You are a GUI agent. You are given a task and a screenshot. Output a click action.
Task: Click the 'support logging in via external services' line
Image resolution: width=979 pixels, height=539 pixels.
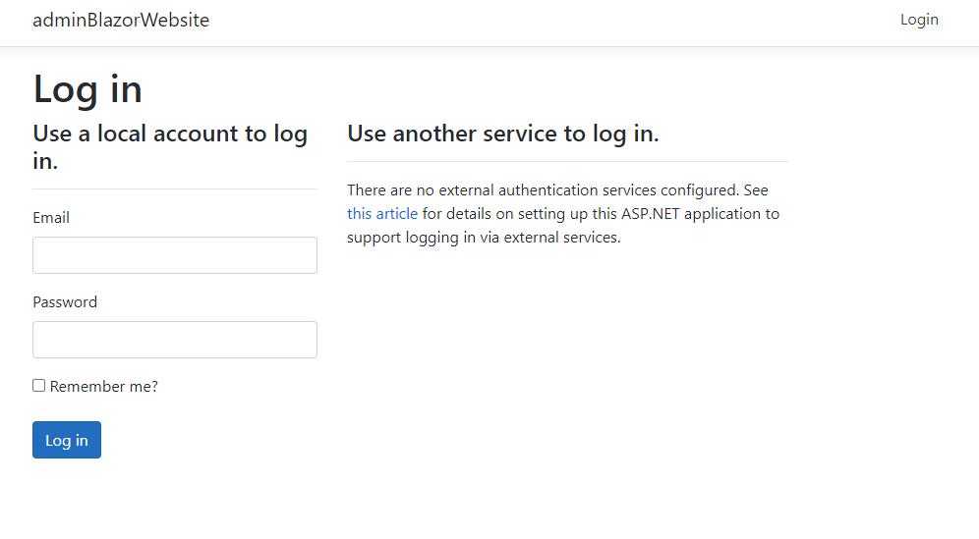tap(484, 237)
